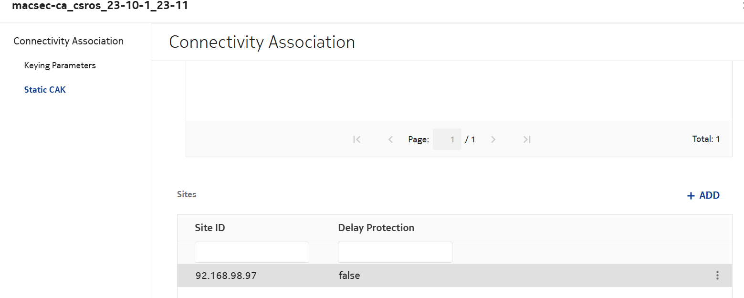Go to the first page of results
Screen dimensions: 744x298
356,139
